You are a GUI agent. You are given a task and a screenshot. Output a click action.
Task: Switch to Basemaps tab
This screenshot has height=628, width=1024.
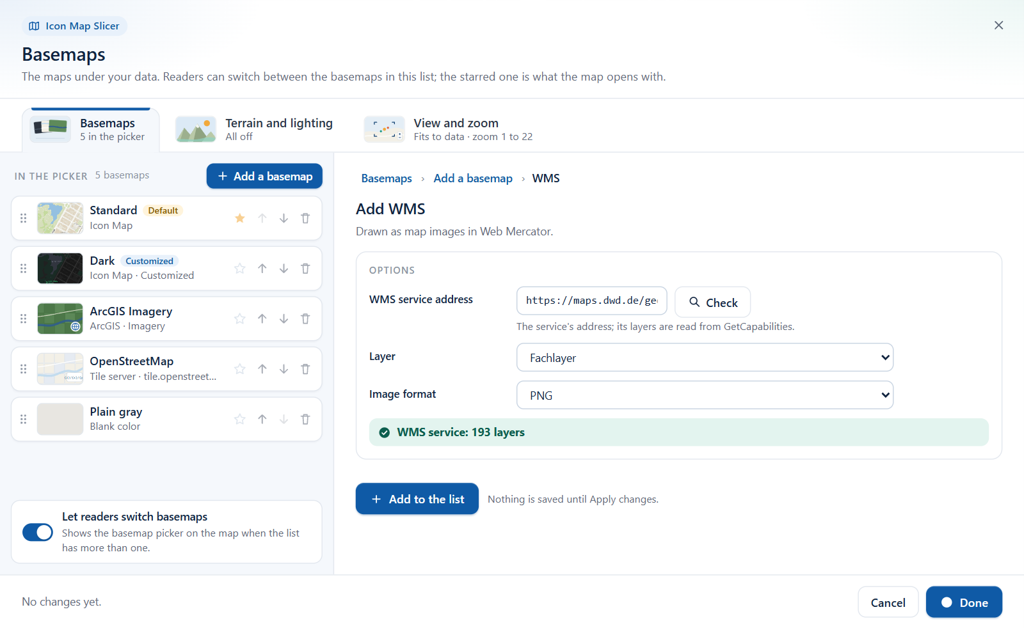[x=90, y=129]
